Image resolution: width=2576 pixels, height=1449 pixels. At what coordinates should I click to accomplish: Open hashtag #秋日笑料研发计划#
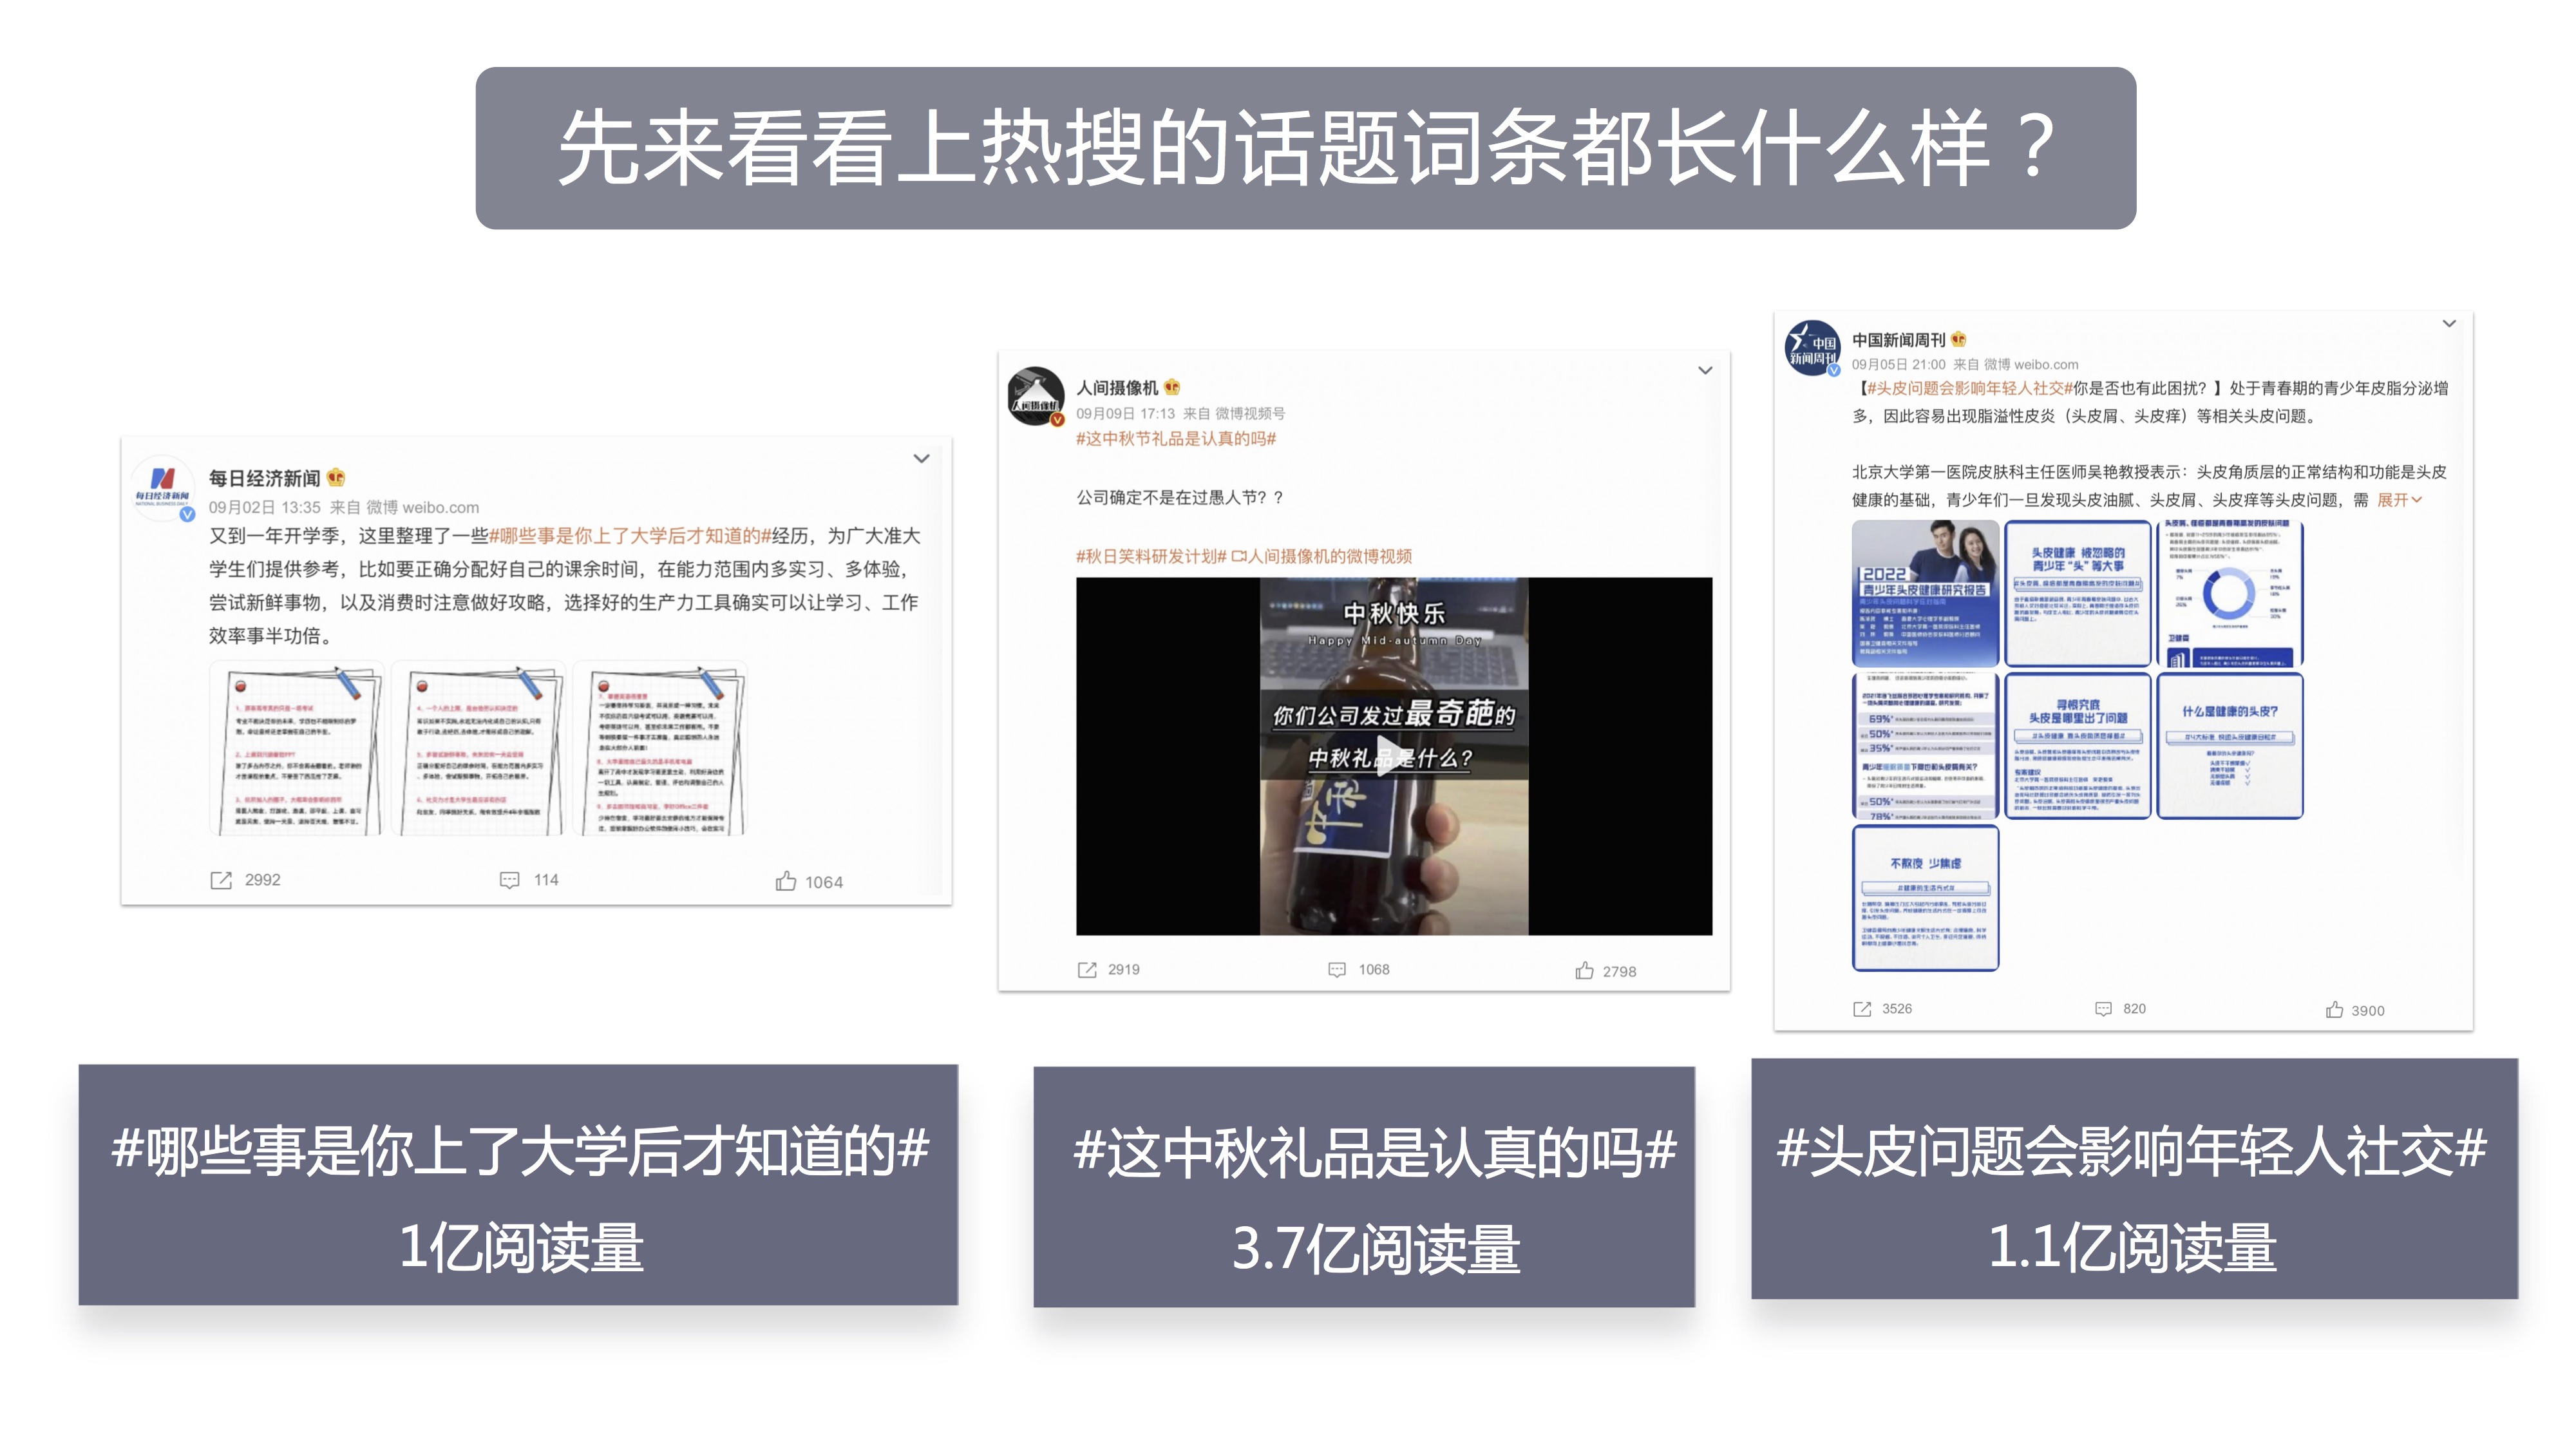[x=1151, y=557]
